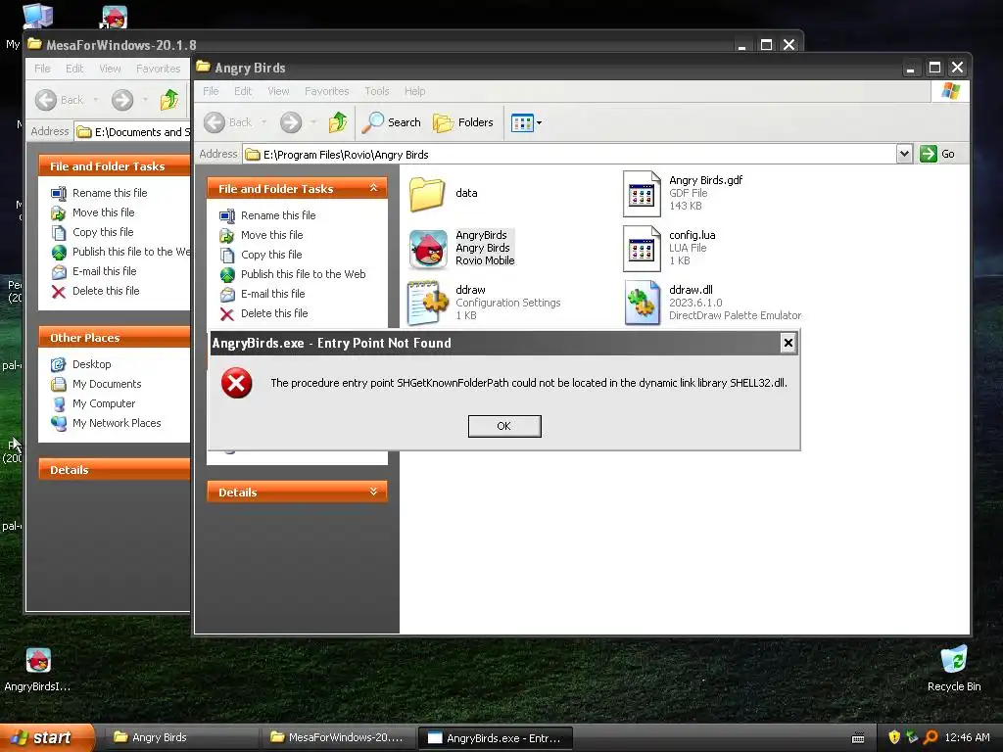Open File menu in MesaForWindows window

[42, 69]
